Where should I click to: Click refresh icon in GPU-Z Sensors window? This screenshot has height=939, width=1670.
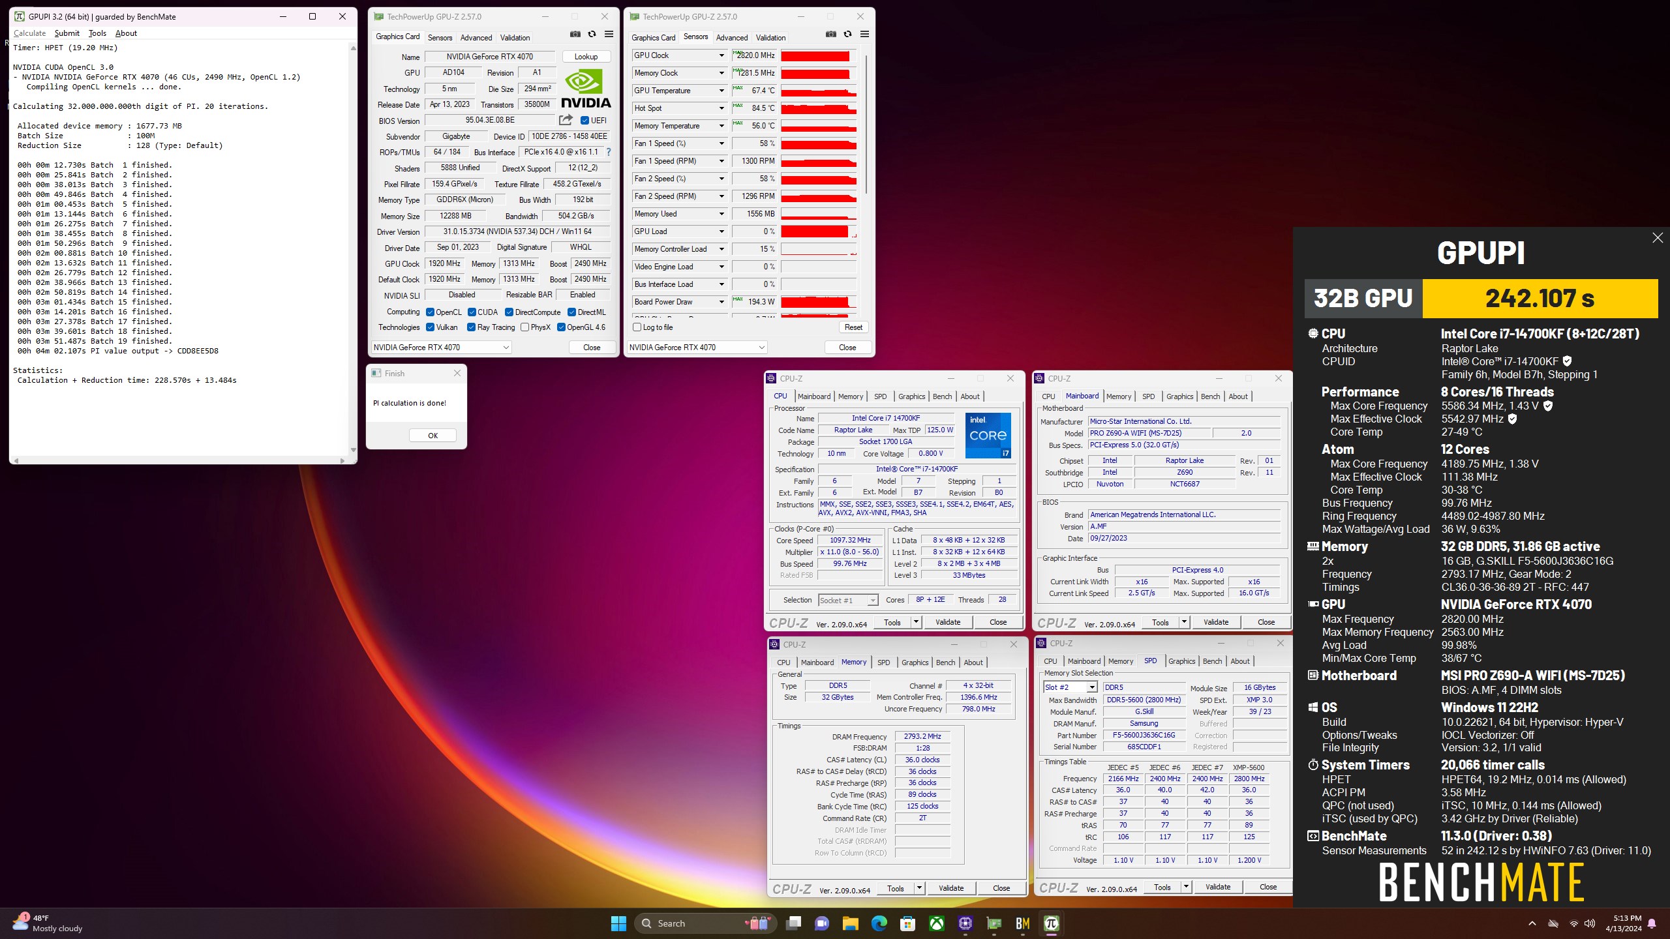pos(847,34)
